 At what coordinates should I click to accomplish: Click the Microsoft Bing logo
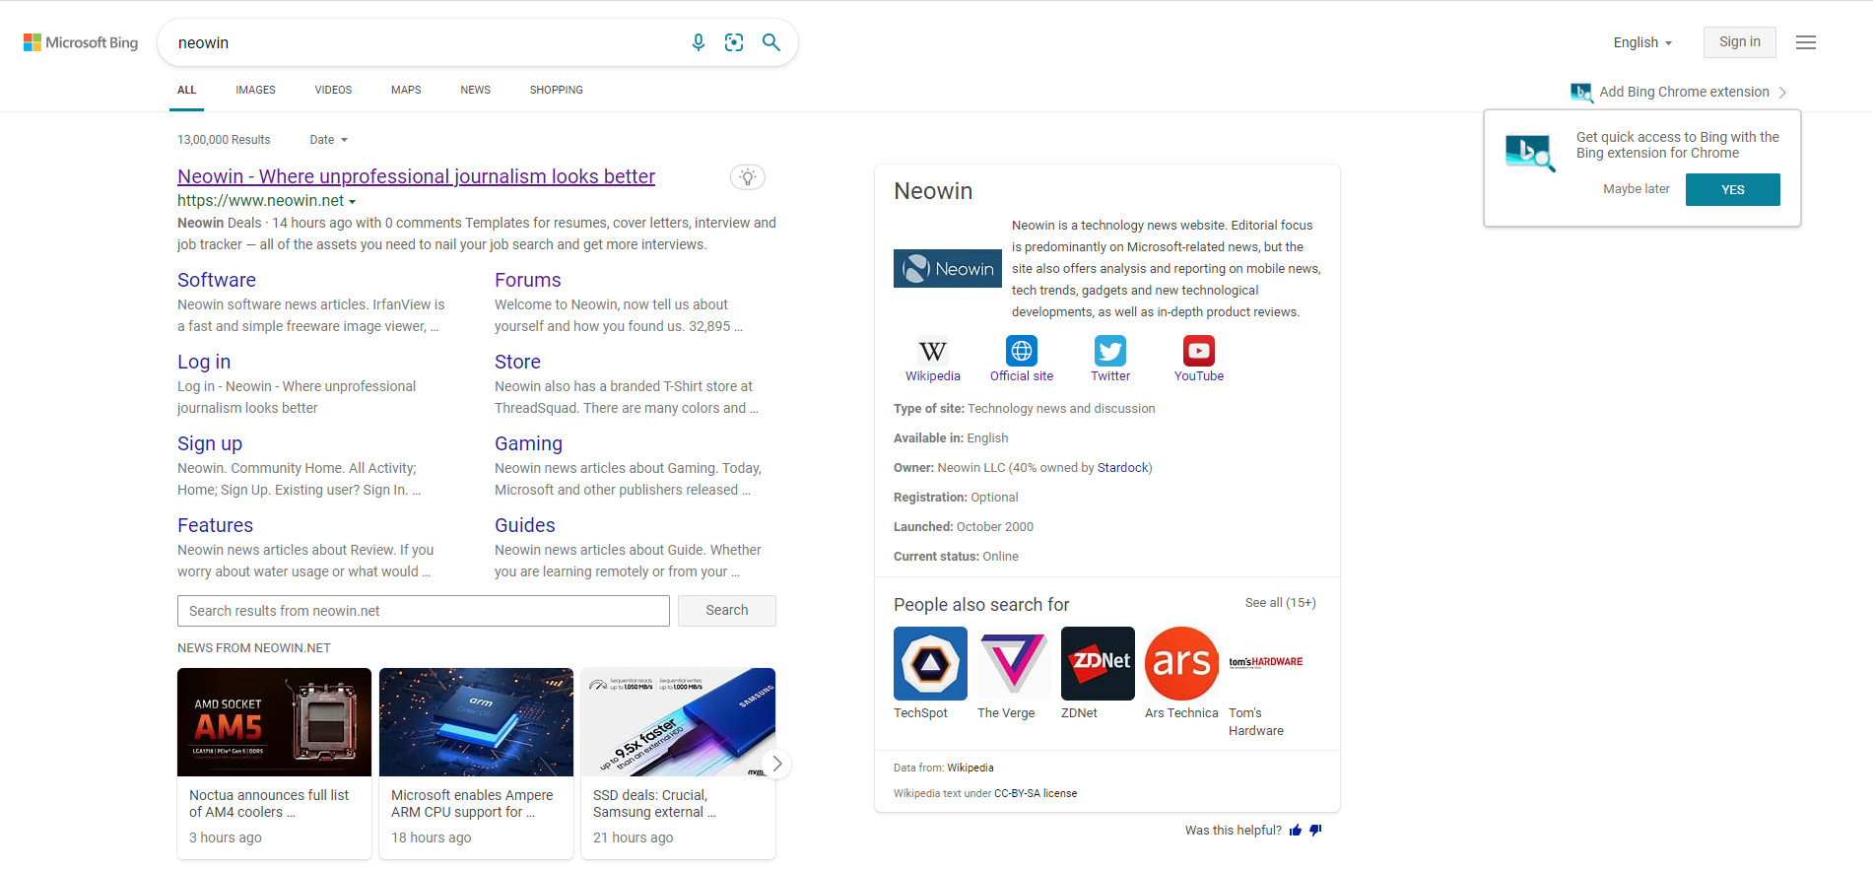(x=81, y=42)
